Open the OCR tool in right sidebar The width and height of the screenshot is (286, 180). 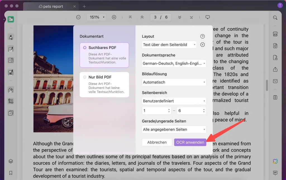[275, 34]
